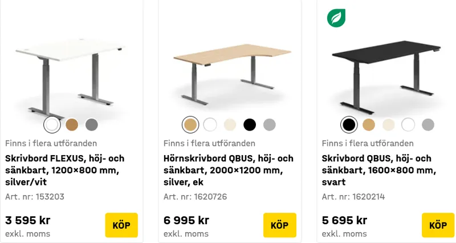Open Skrivbord FLEXUS product title link
Image resolution: width=456 pixels, height=243 pixels.
click(x=64, y=170)
